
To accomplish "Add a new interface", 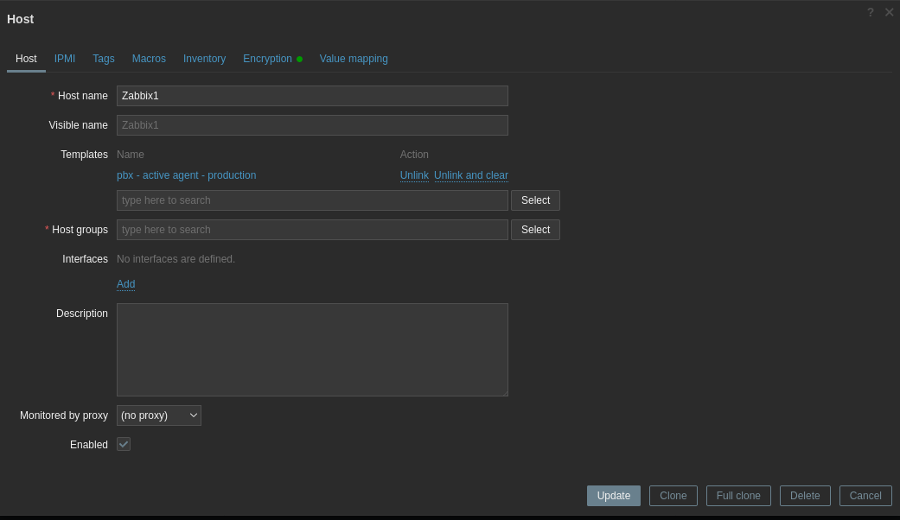I will (x=125, y=284).
